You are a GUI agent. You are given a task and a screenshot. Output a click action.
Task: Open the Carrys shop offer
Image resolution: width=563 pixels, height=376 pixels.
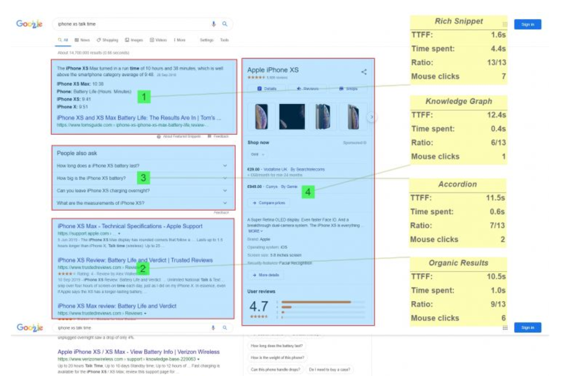[273, 187]
